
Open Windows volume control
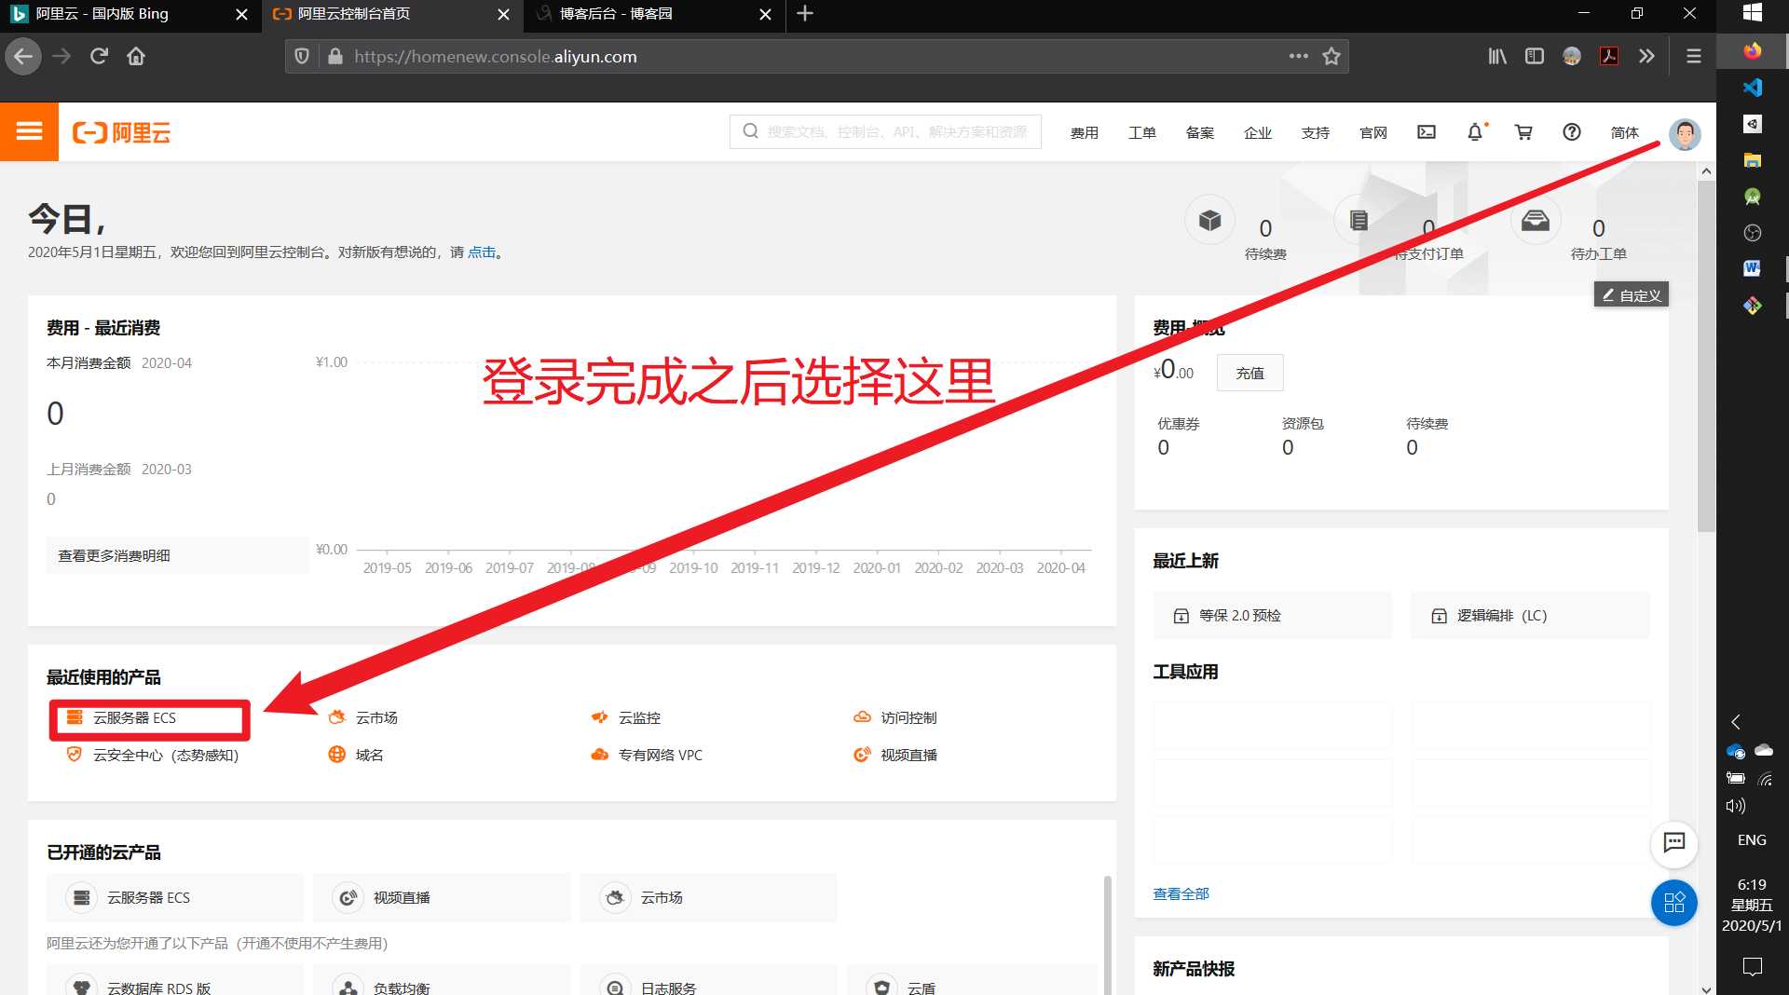[1735, 806]
